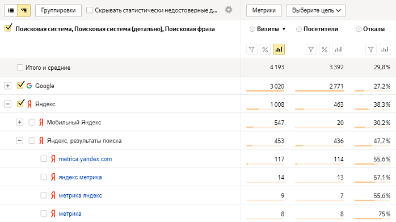Uncheck the Google row checkbox
The image size is (396, 222).
click(x=20, y=85)
